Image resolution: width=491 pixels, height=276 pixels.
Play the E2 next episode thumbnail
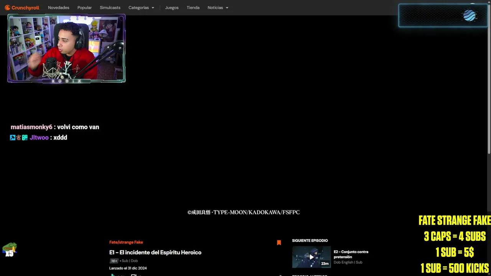(311, 257)
